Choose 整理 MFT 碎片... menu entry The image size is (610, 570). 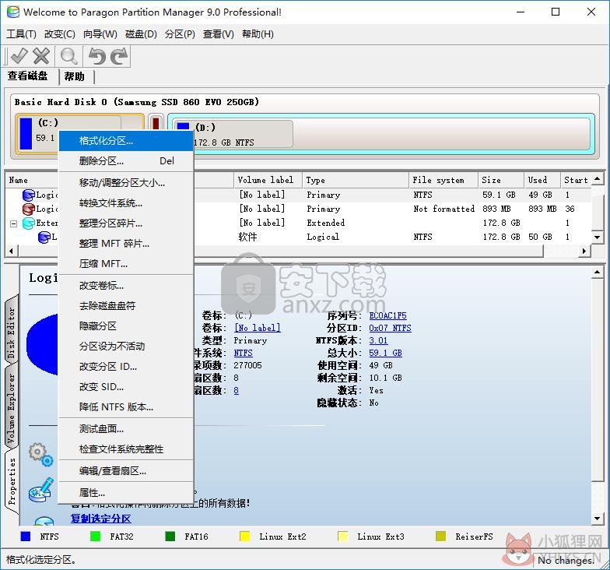(126, 243)
